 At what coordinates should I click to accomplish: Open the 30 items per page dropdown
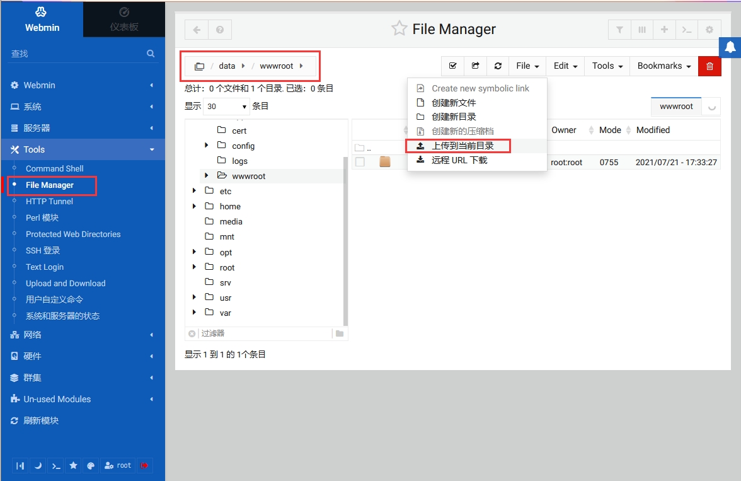227,107
